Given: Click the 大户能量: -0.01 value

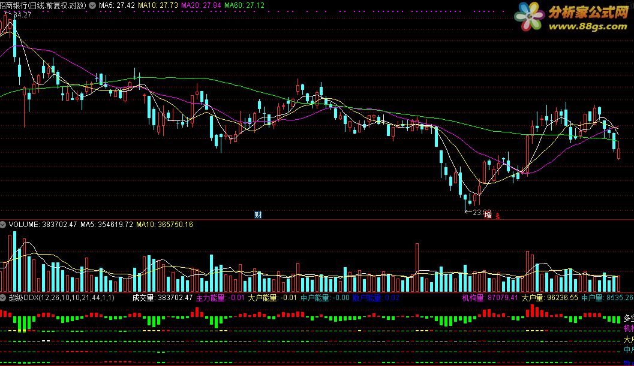Looking at the screenshot, I should pos(272,298).
